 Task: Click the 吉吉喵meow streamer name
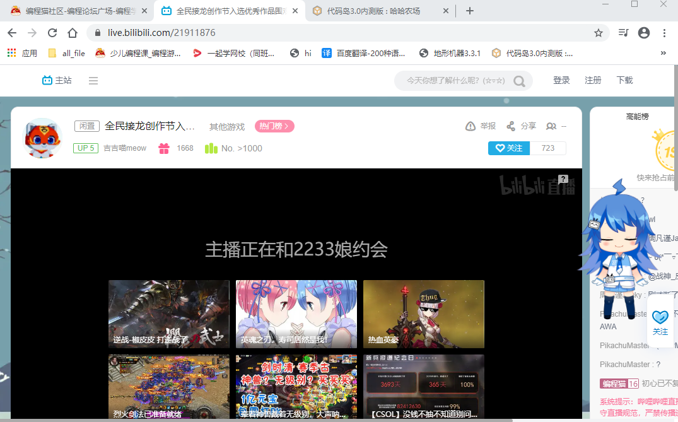pos(125,148)
